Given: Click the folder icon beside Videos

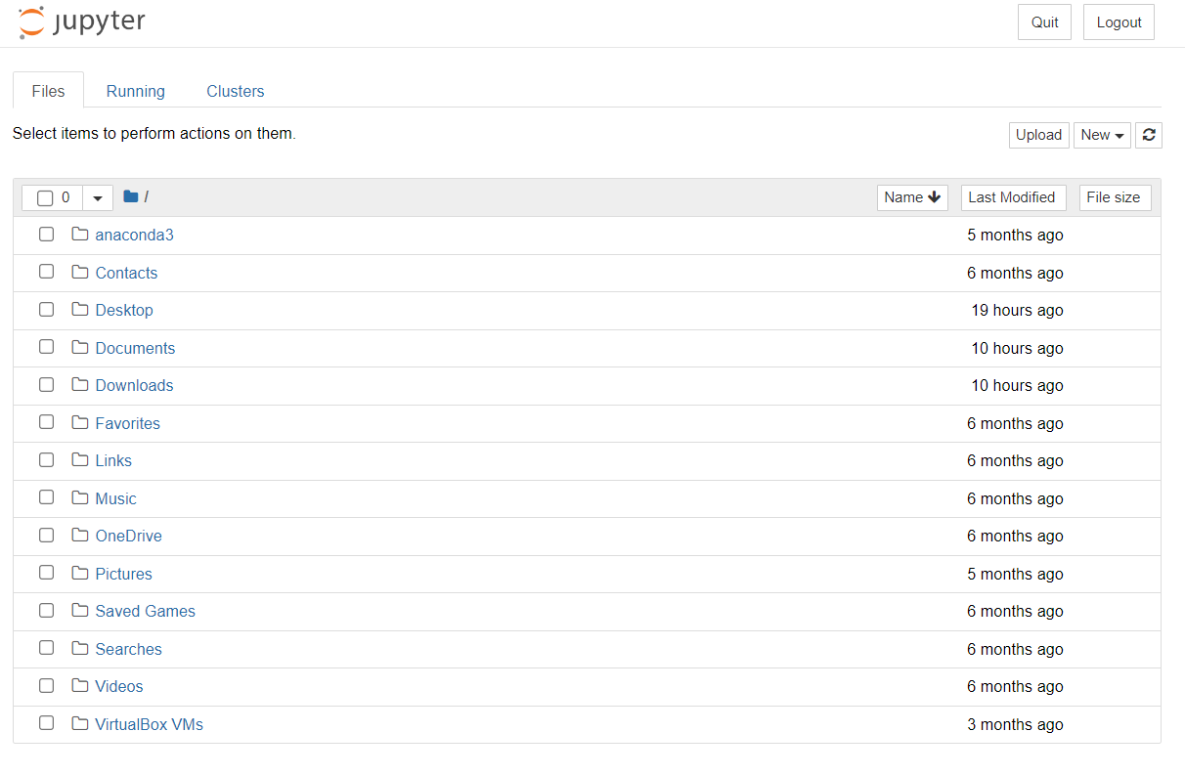Looking at the screenshot, I should tap(80, 686).
